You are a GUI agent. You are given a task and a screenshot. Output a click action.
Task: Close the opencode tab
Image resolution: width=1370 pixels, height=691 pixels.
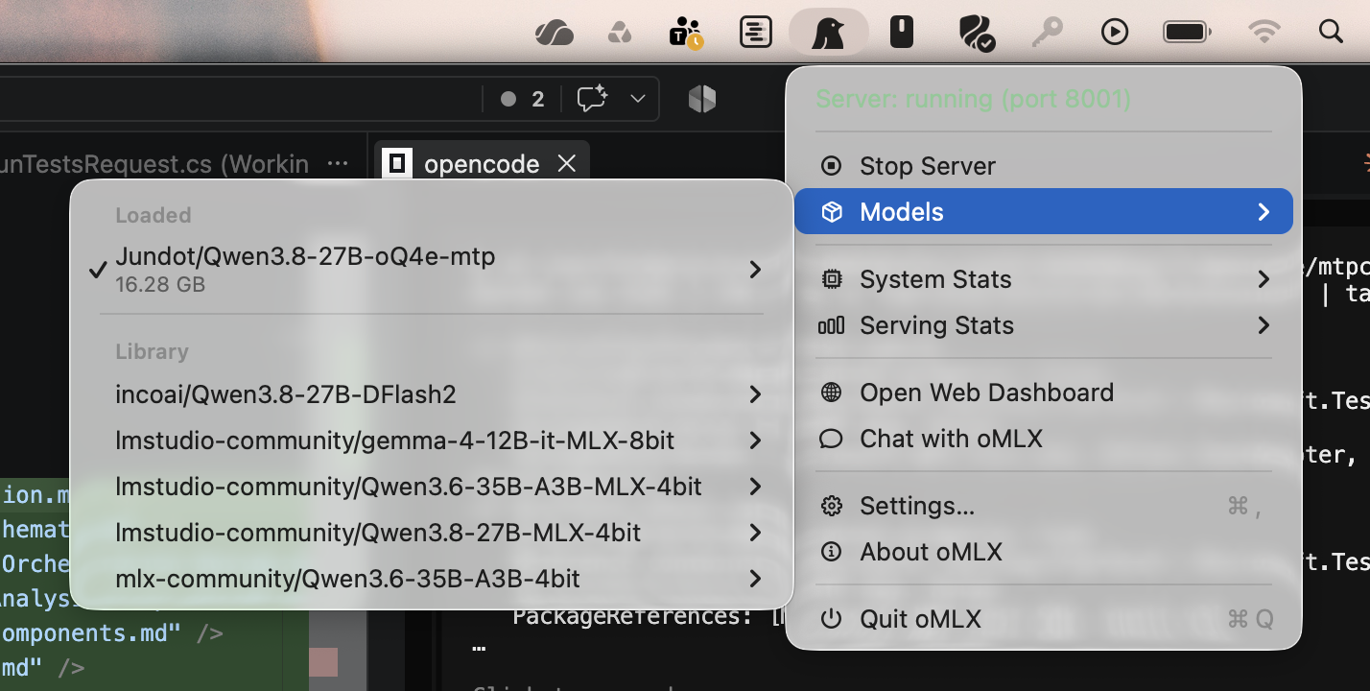tap(567, 164)
